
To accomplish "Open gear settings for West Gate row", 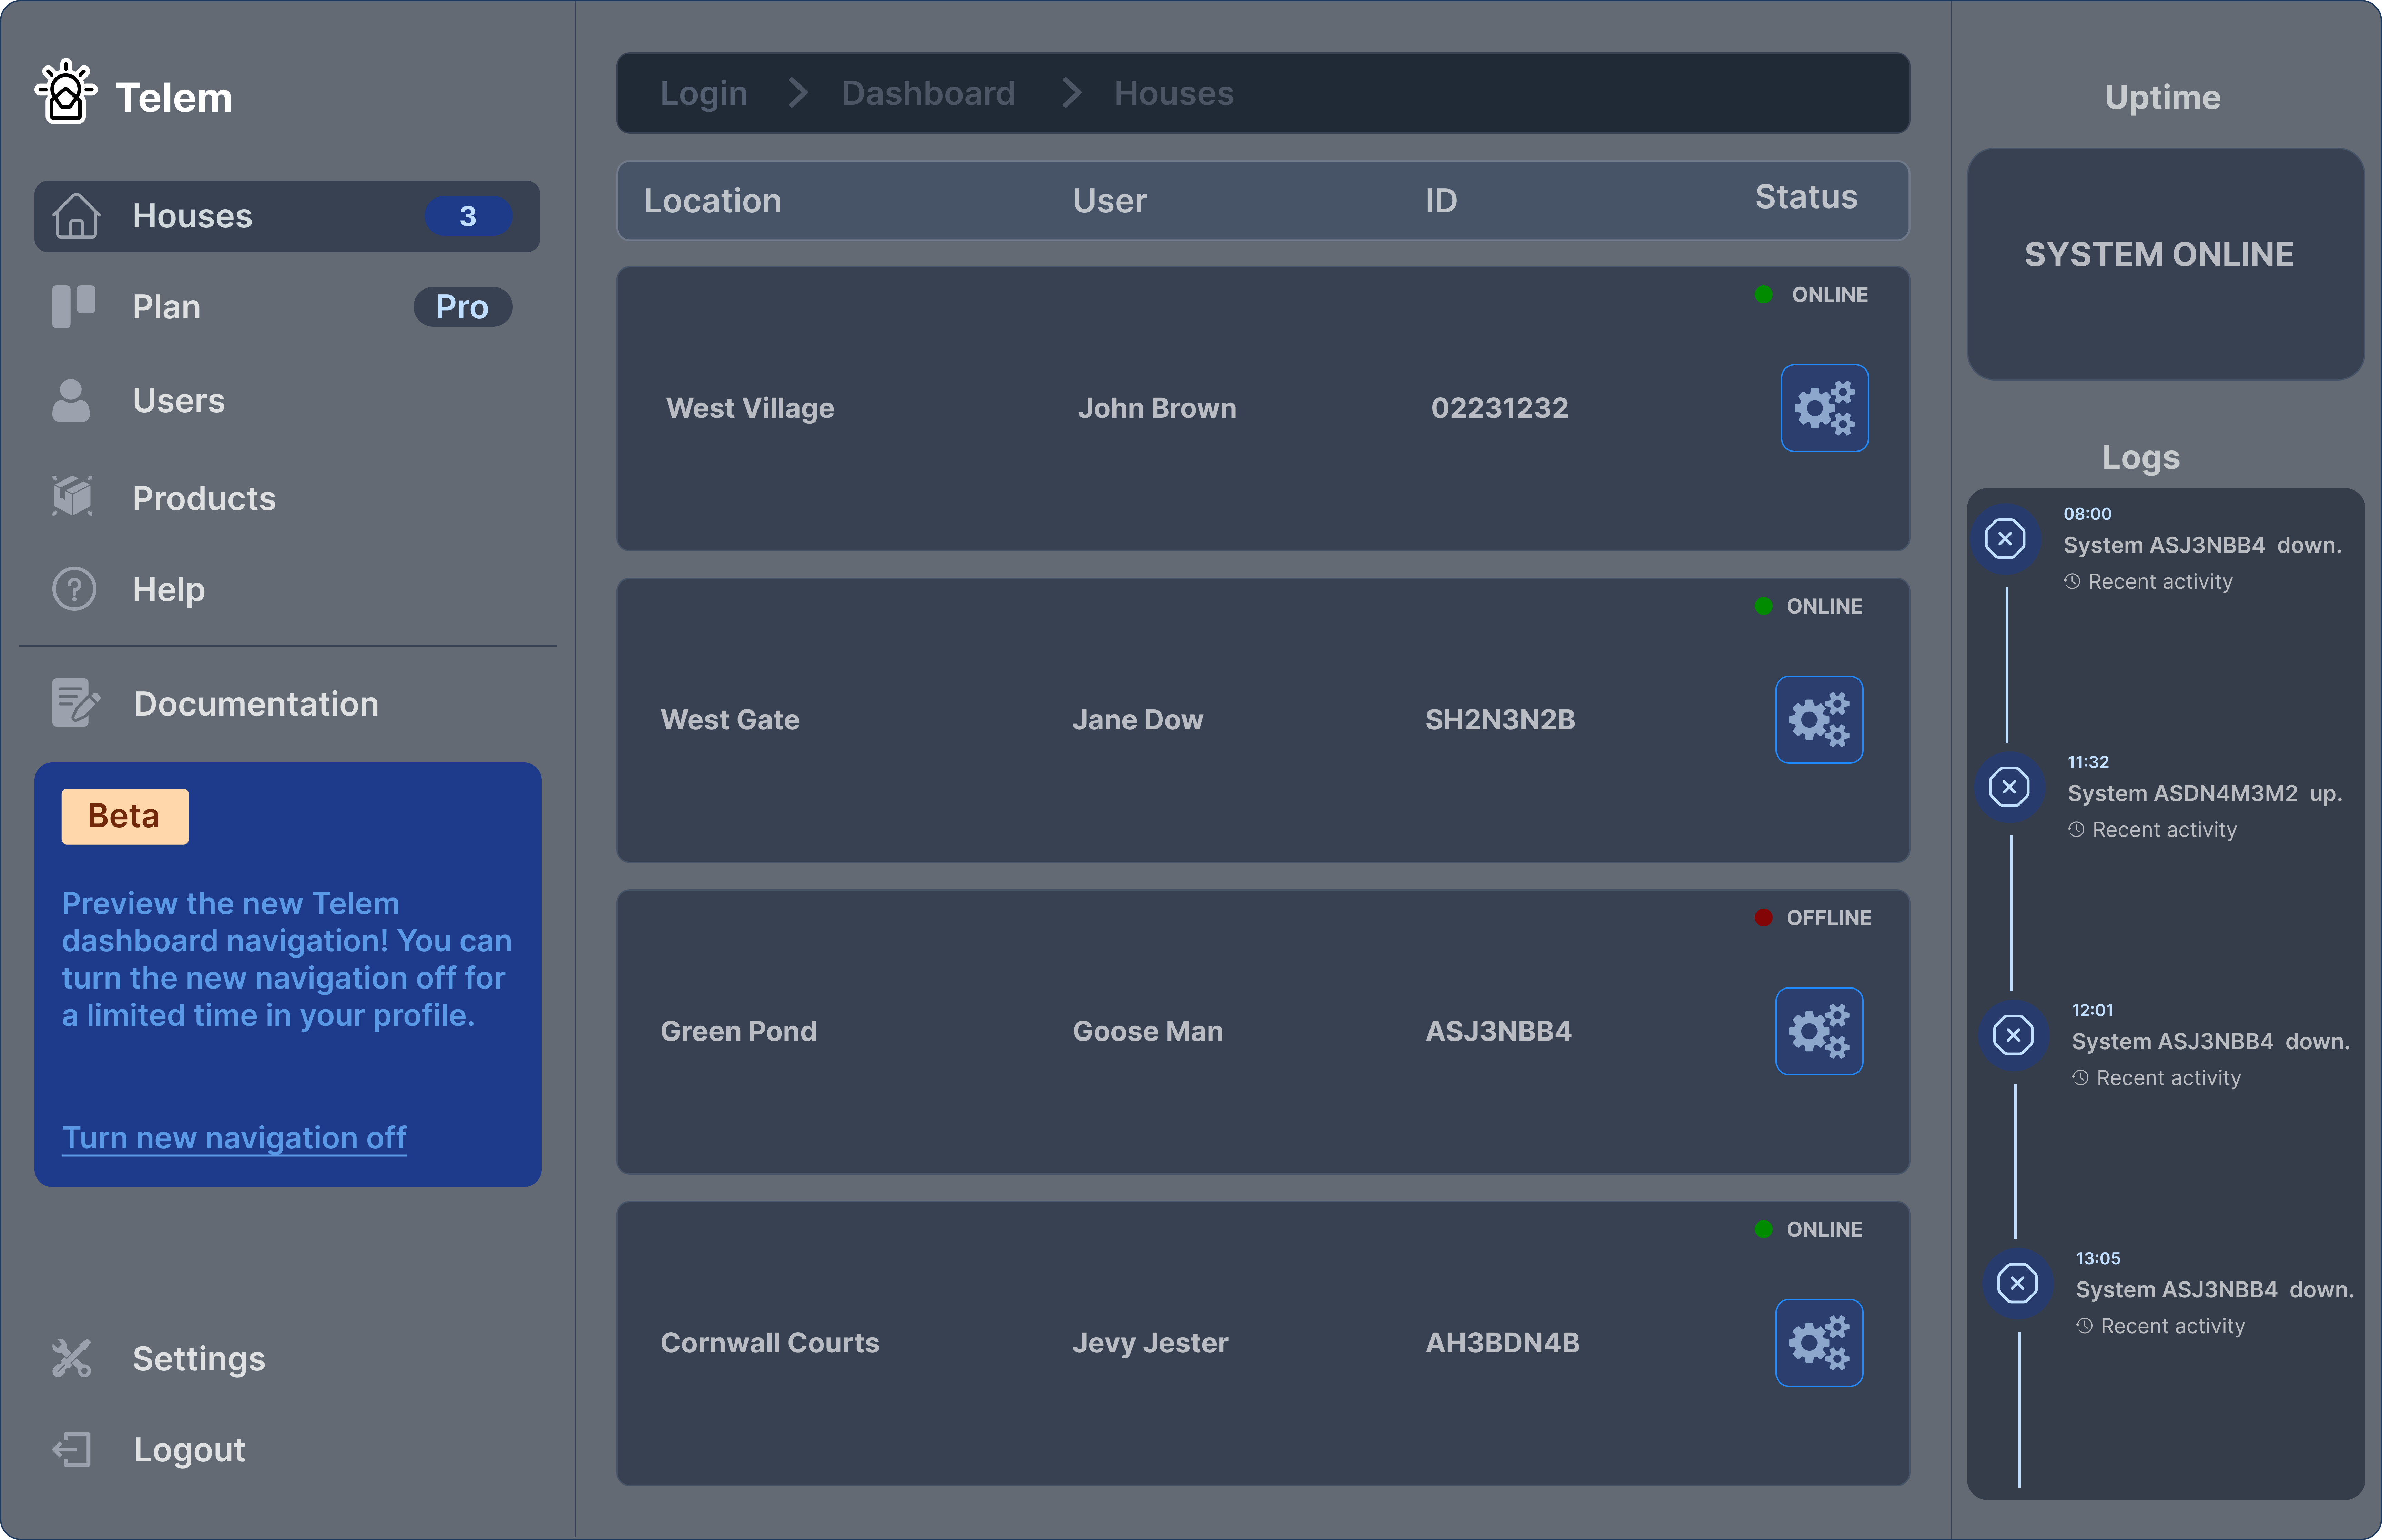I will (1819, 720).
